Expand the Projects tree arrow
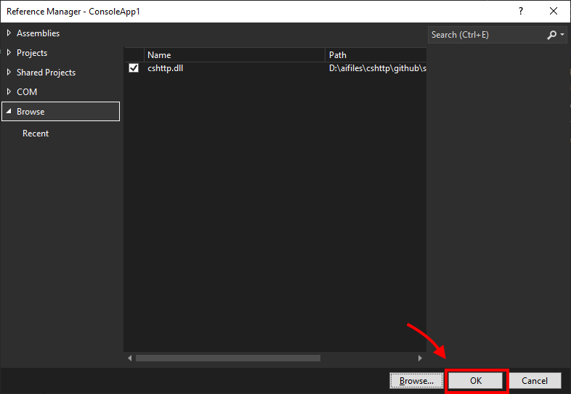This screenshot has width=571, height=394. click(x=9, y=53)
